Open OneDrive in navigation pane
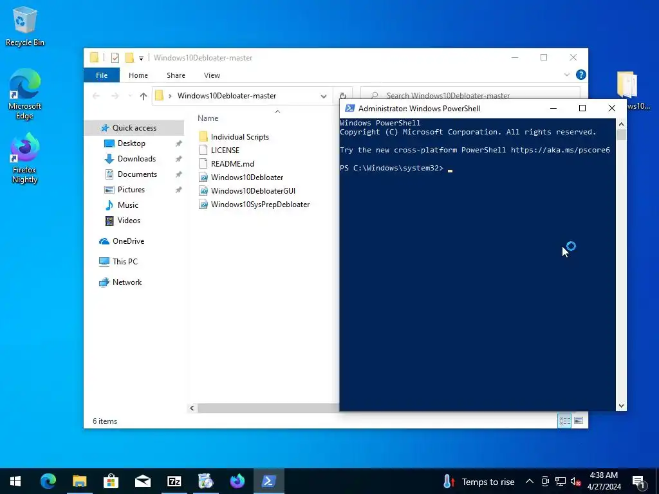This screenshot has height=494, width=659. [x=128, y=241]
